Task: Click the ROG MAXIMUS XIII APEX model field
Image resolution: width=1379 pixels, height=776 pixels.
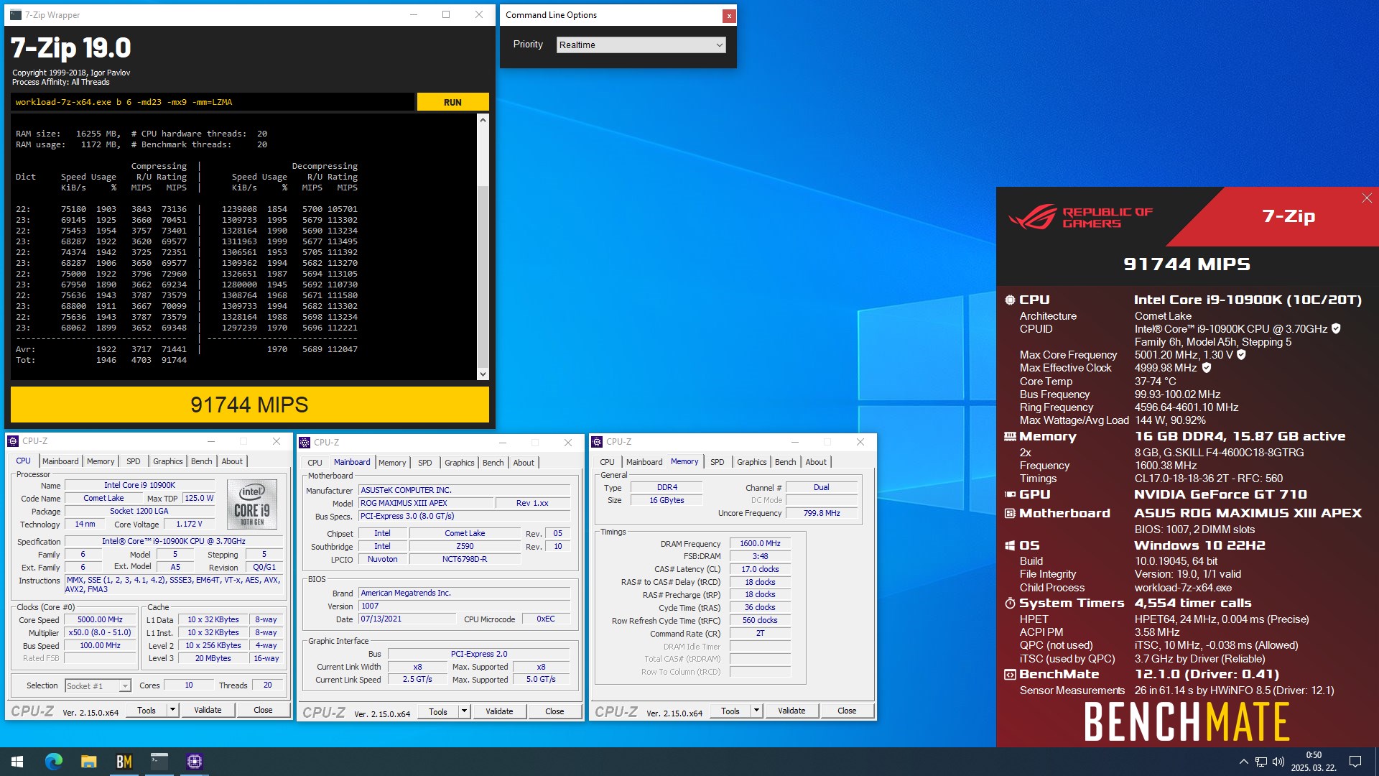Action: (x=426, y=503)
